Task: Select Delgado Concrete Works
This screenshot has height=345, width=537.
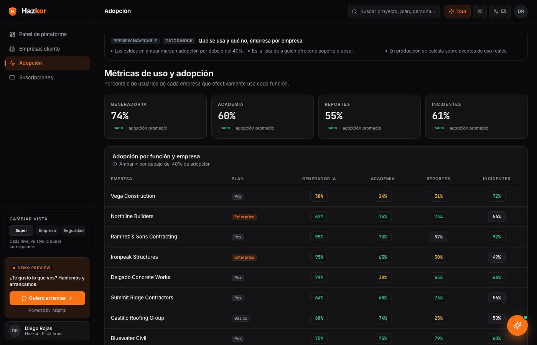Action: (x=141, y=277)
